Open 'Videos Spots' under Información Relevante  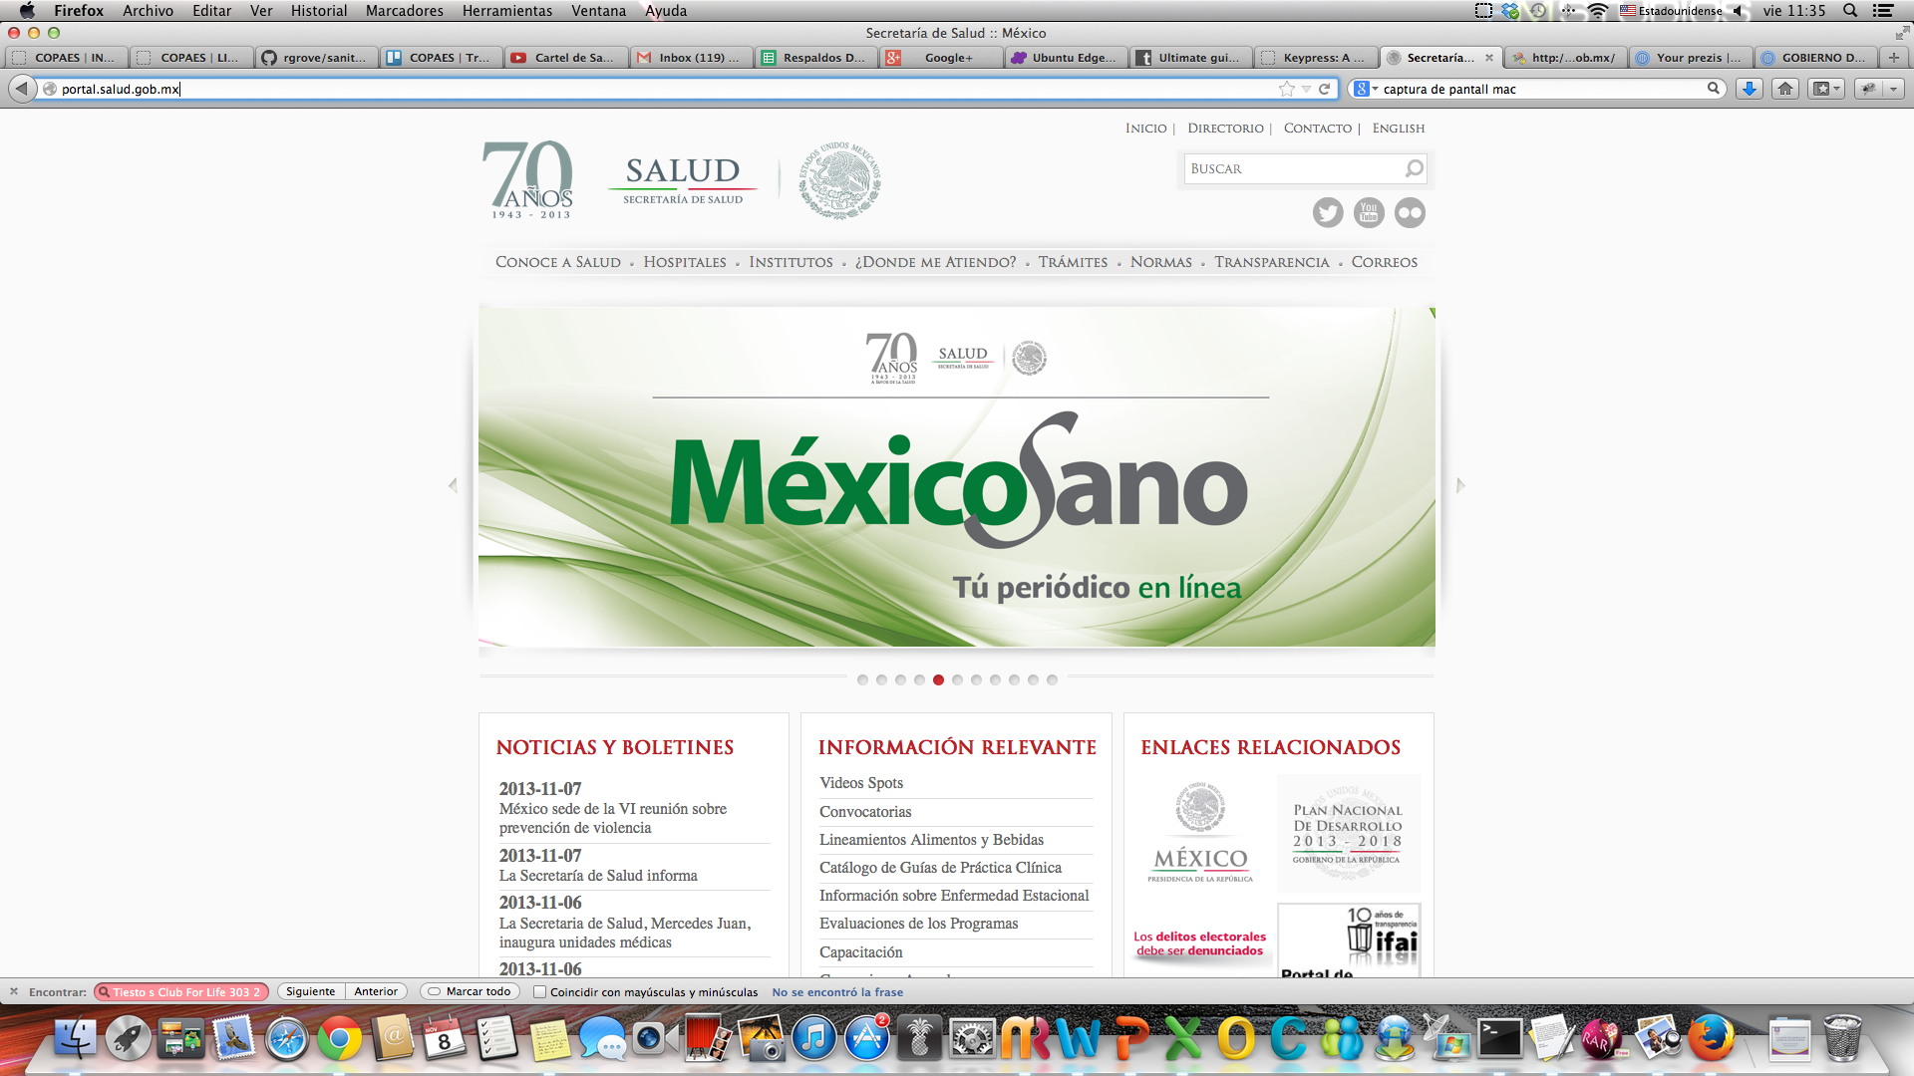tap(861, 783)
